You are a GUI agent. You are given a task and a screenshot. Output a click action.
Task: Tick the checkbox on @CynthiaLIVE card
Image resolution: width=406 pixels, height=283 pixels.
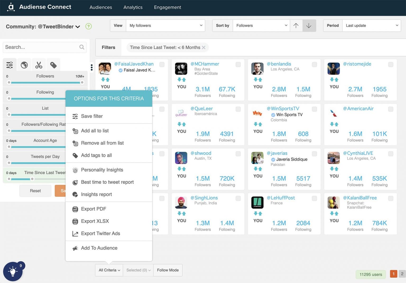pos(391,154)
